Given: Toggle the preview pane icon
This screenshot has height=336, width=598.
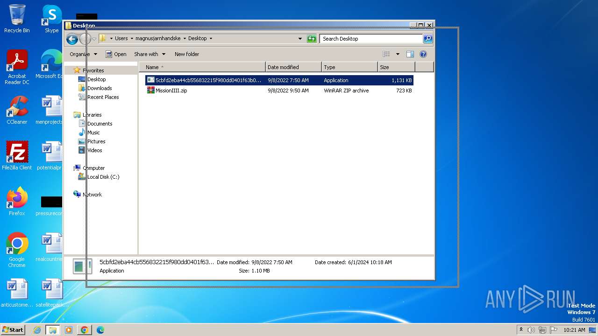Looking at the screenshot, I should [410, 54].
